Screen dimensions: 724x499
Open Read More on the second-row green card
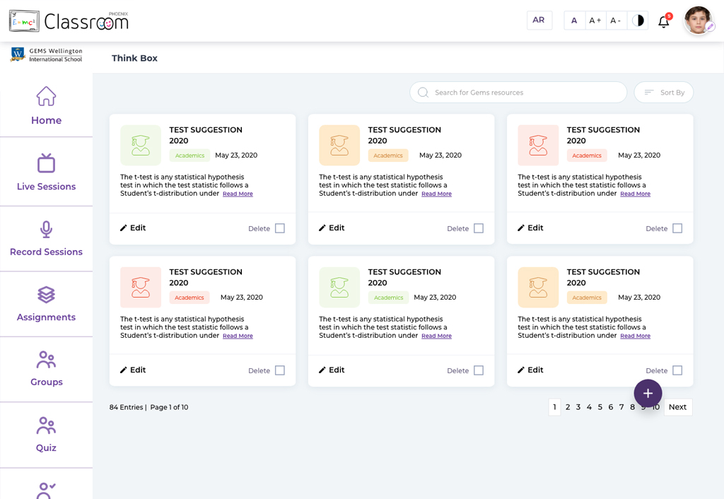pos(436,336)
